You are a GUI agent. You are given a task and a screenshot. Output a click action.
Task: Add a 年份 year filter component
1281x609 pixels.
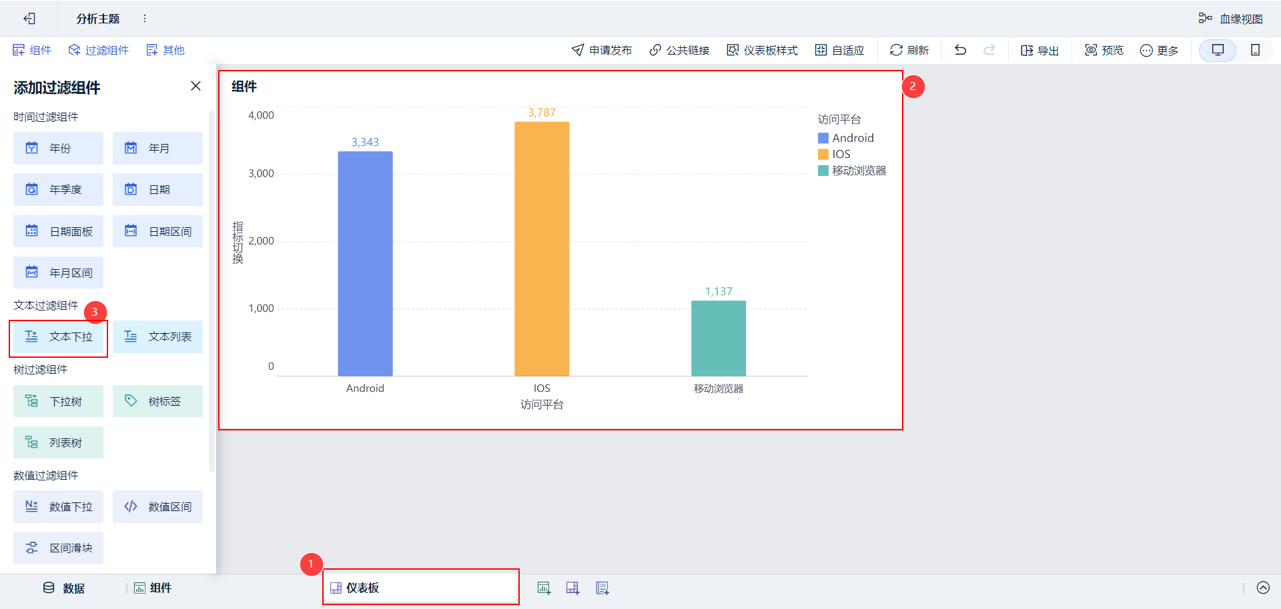pos(58,148)
